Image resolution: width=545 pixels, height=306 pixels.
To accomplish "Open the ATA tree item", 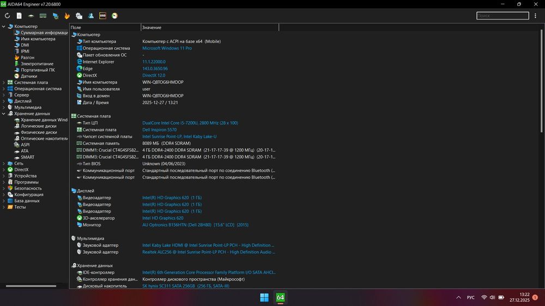I will pyautogui.click(x=21, y=151).
